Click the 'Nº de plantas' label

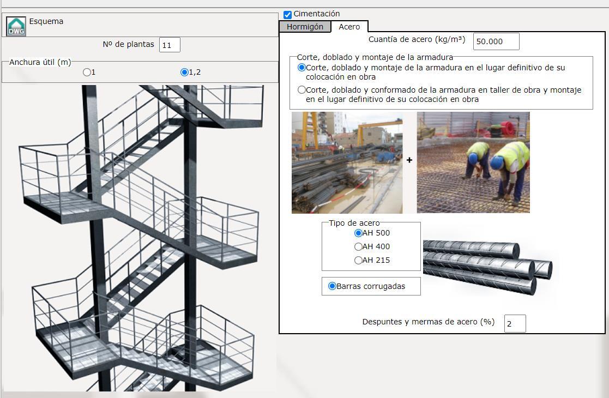coord(128,44)
